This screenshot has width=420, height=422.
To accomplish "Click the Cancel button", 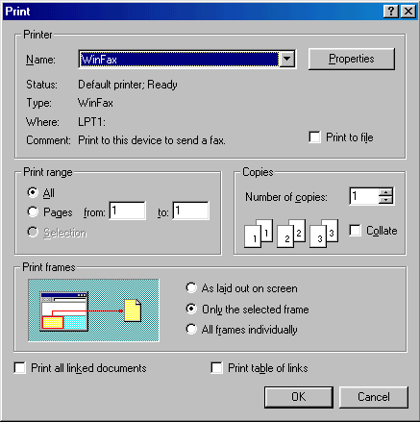I will [x=374, y=397].
